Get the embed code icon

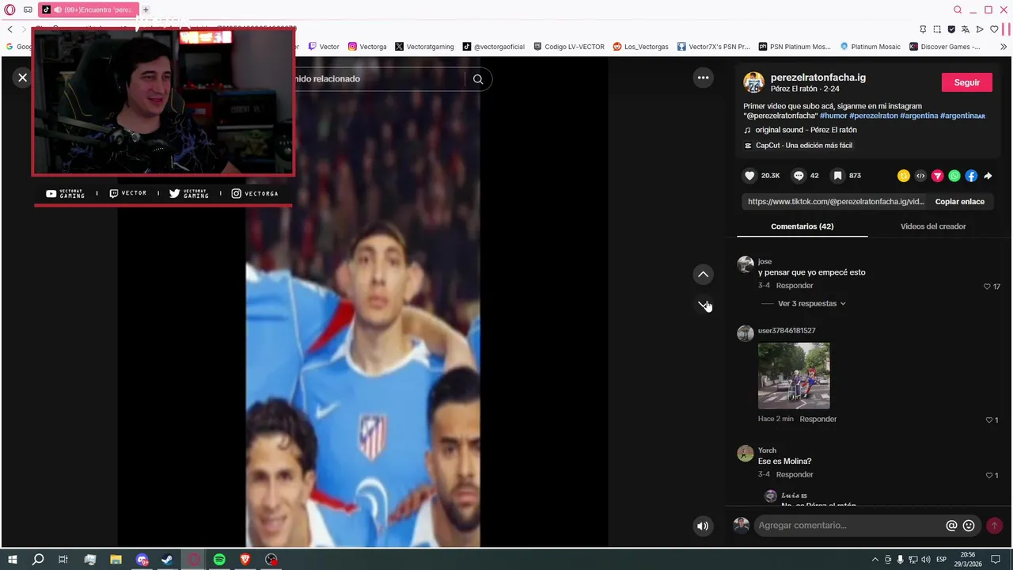pos(920,176)
